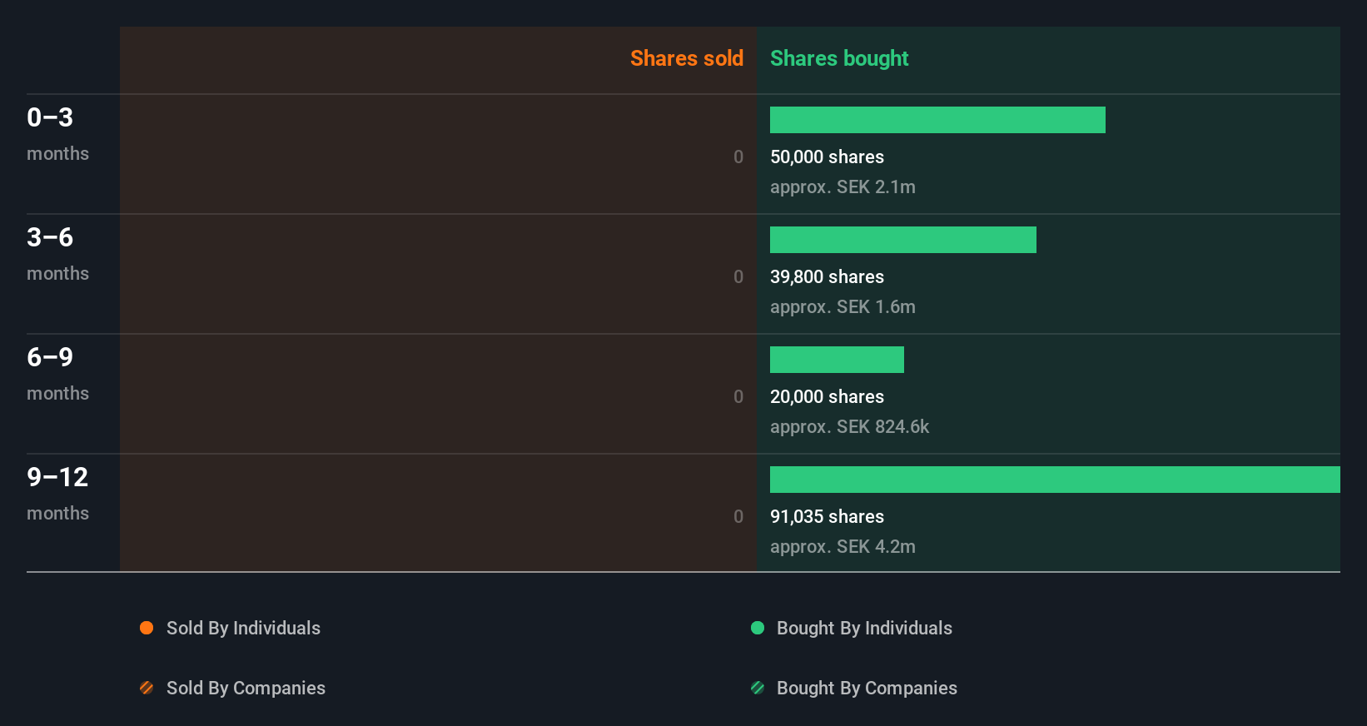The image size is (1367, 726).
Task: Select the Bought By Companies legend label
Action: point(867,689)
